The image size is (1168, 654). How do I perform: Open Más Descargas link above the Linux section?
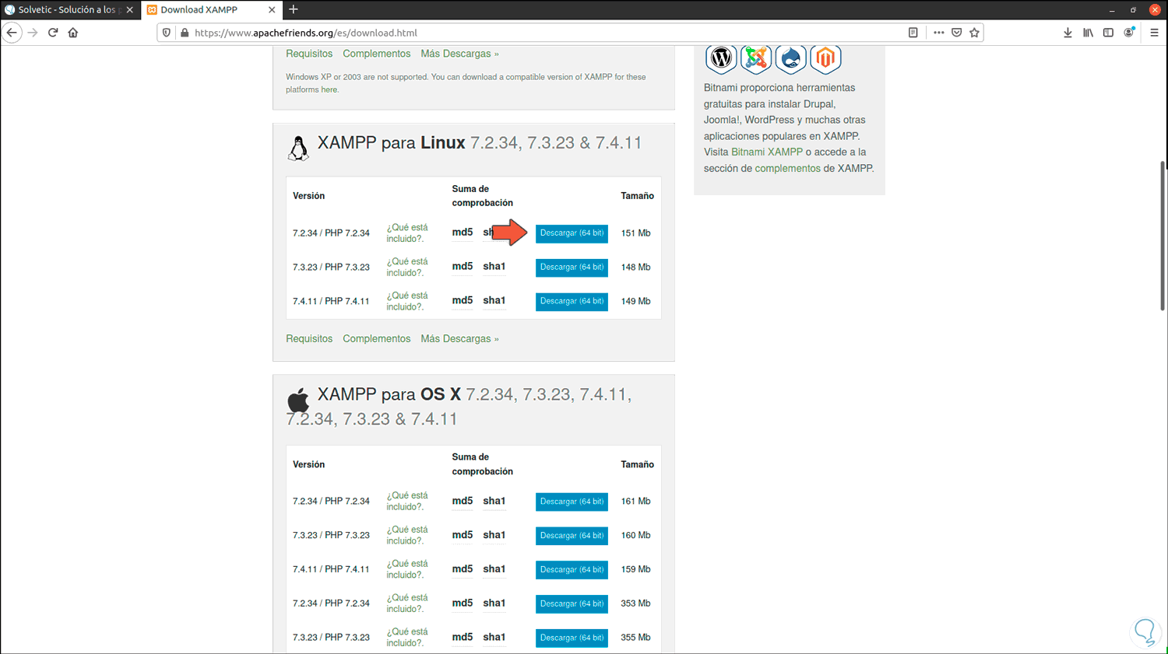pyautogui.click(x=459, y=54)
